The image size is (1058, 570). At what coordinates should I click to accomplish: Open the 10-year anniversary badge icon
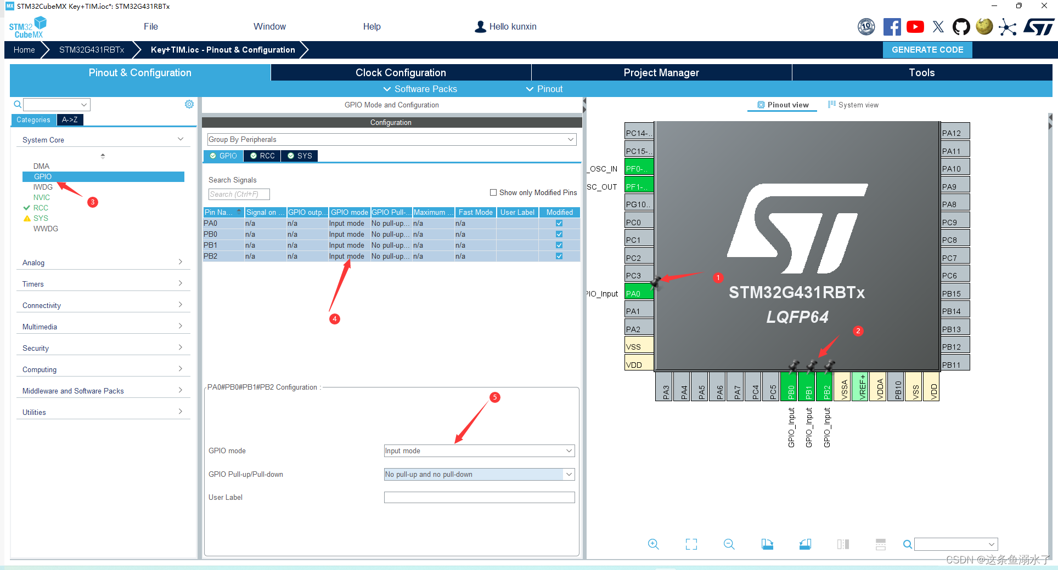pyautogui.click(x=866, y=26)
